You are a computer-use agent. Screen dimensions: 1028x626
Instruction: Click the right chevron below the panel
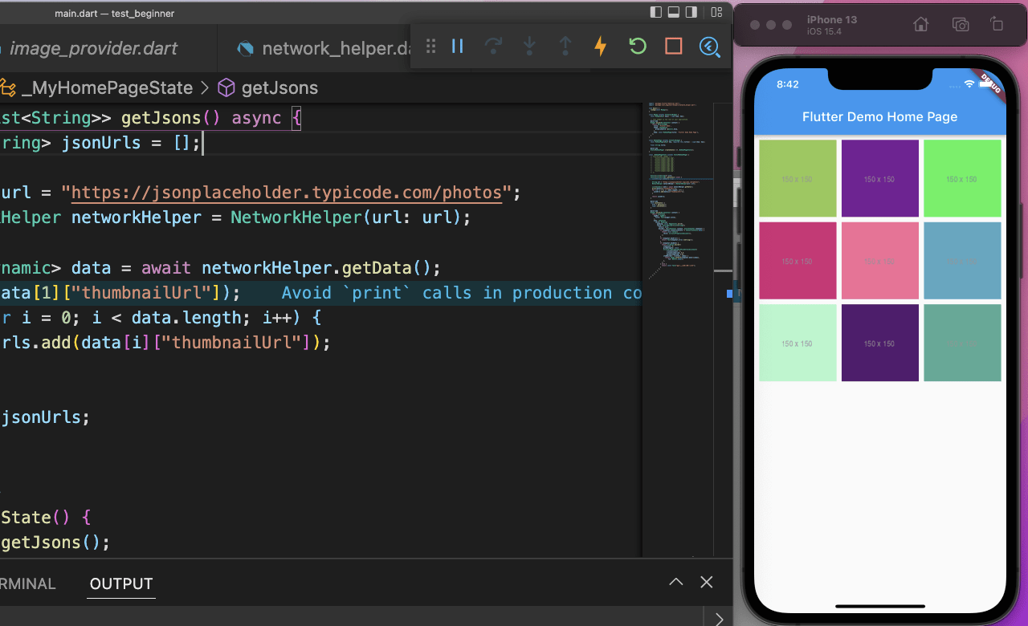tap(719, 618)
